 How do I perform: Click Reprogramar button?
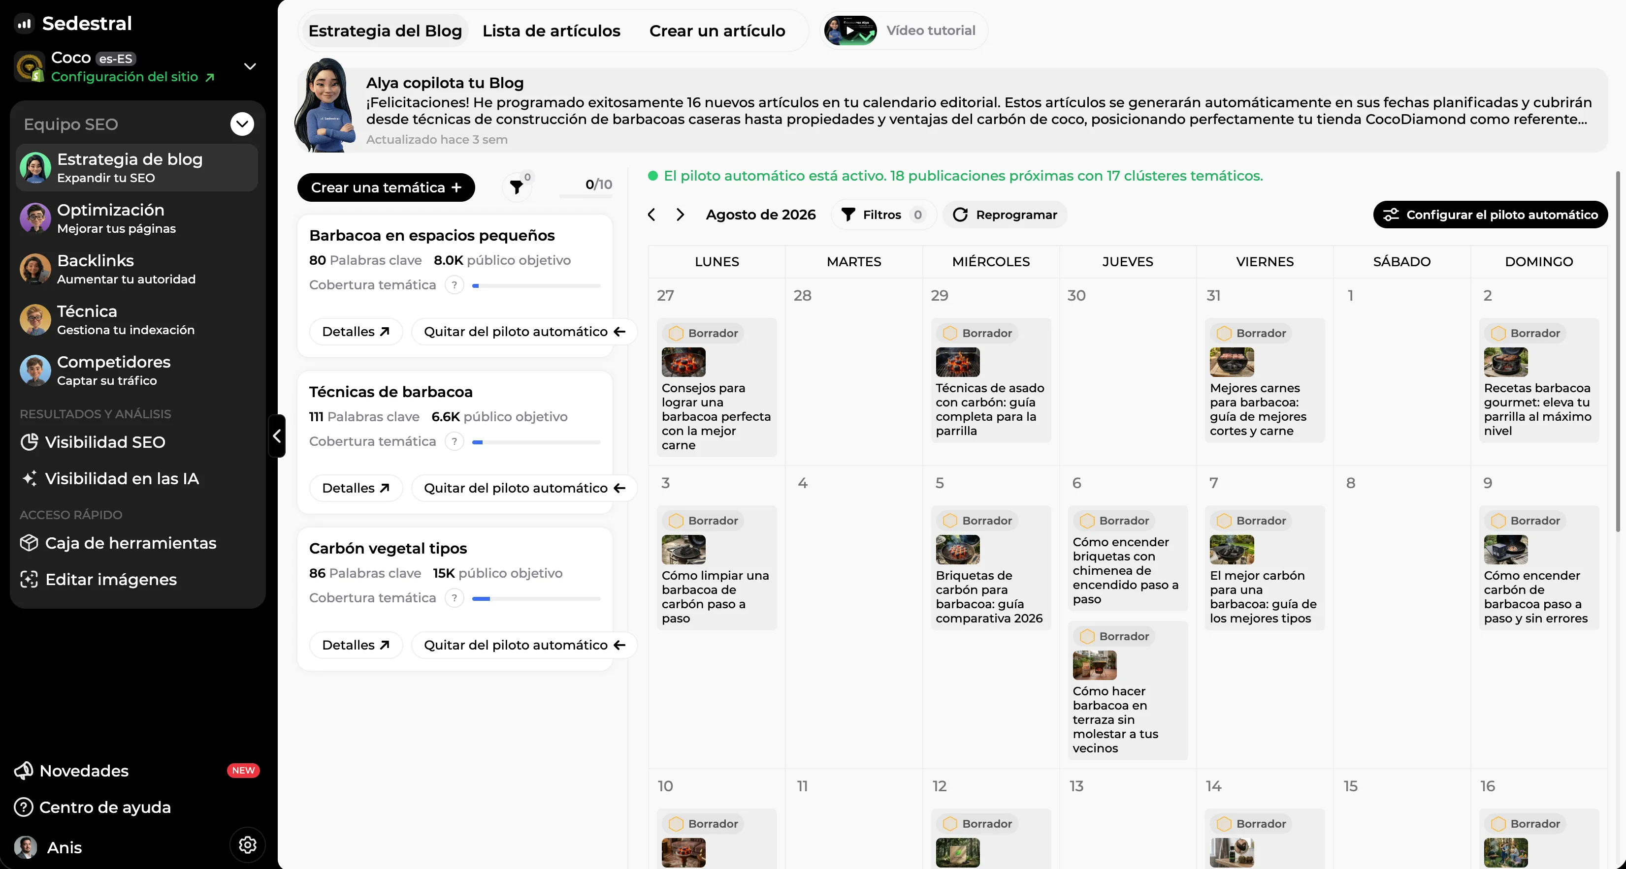[x=1005, y=215]
